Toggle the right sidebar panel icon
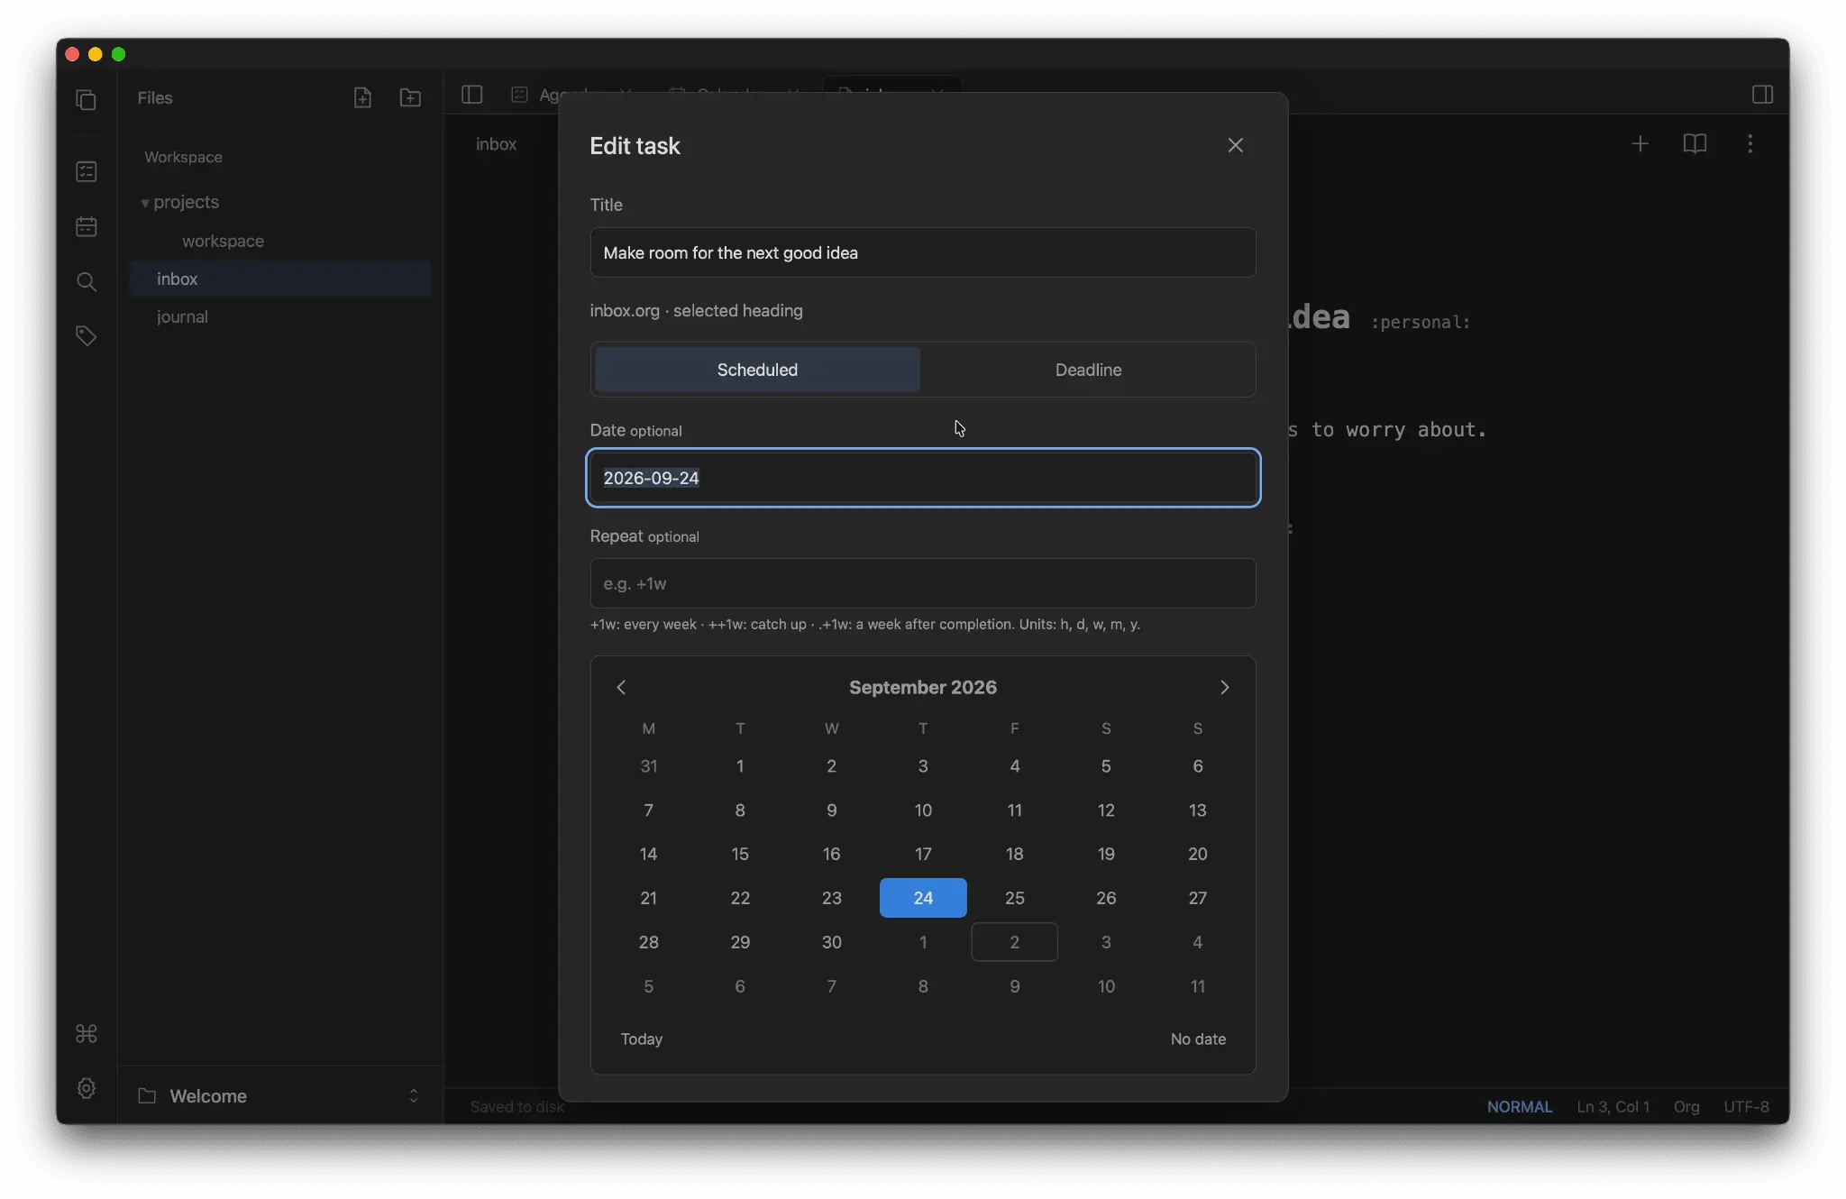The height and width of the screenshot is (1199, 1846). click(1762, 95)
